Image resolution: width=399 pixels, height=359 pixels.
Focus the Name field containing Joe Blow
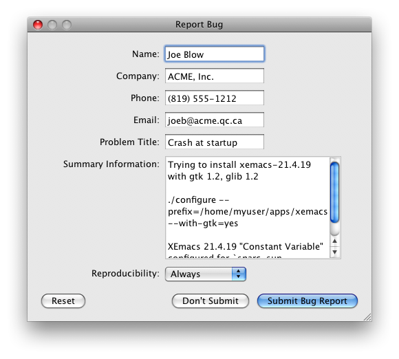(x=215, y=54)
